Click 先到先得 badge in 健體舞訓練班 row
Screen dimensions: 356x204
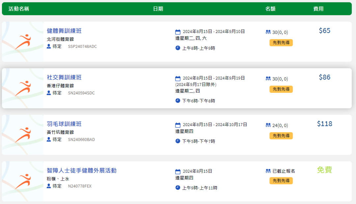281,43
